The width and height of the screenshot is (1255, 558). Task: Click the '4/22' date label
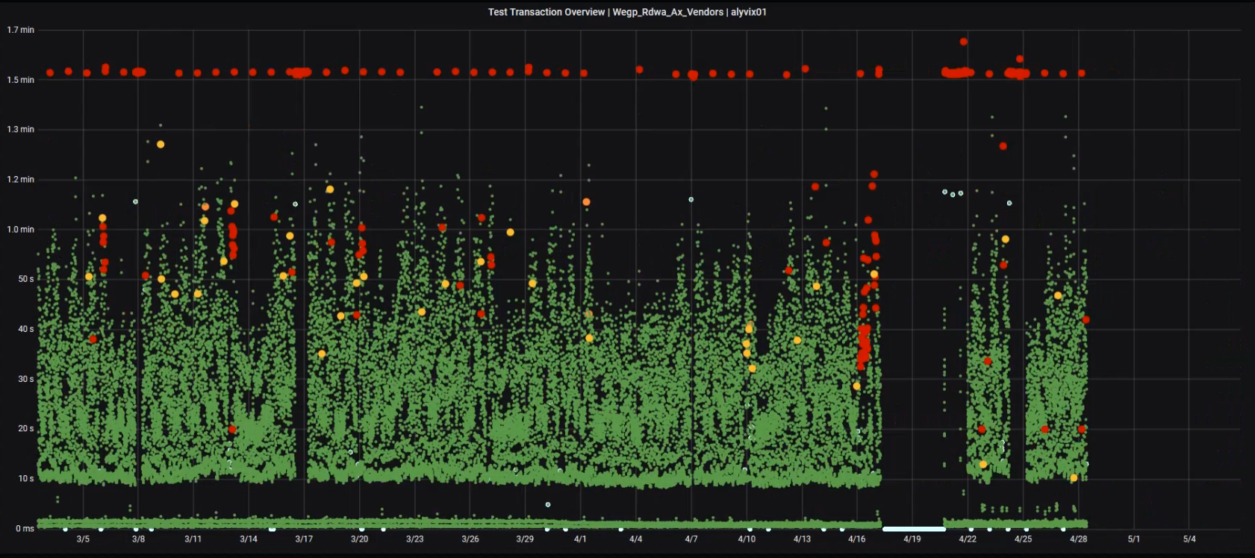968,539
